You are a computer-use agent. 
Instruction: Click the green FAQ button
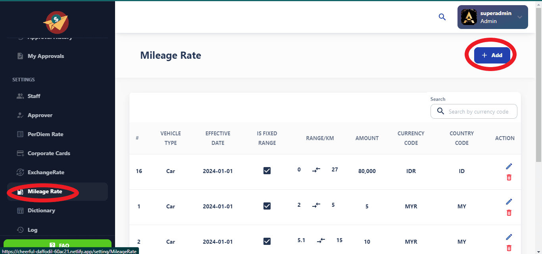[58, 245]
